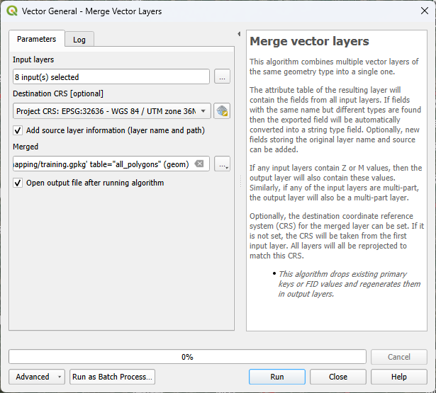Switch to the Log tab
The height and width of the screenshot is (393, 436).
point(79,40)
